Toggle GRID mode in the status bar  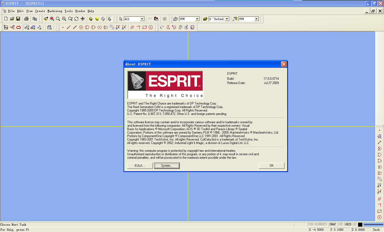click(348, 225)
